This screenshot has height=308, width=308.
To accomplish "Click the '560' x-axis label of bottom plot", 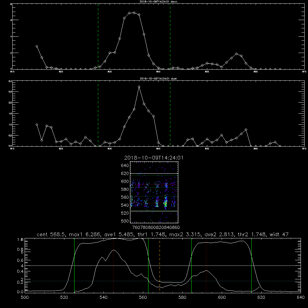I will tap(143, 298).
